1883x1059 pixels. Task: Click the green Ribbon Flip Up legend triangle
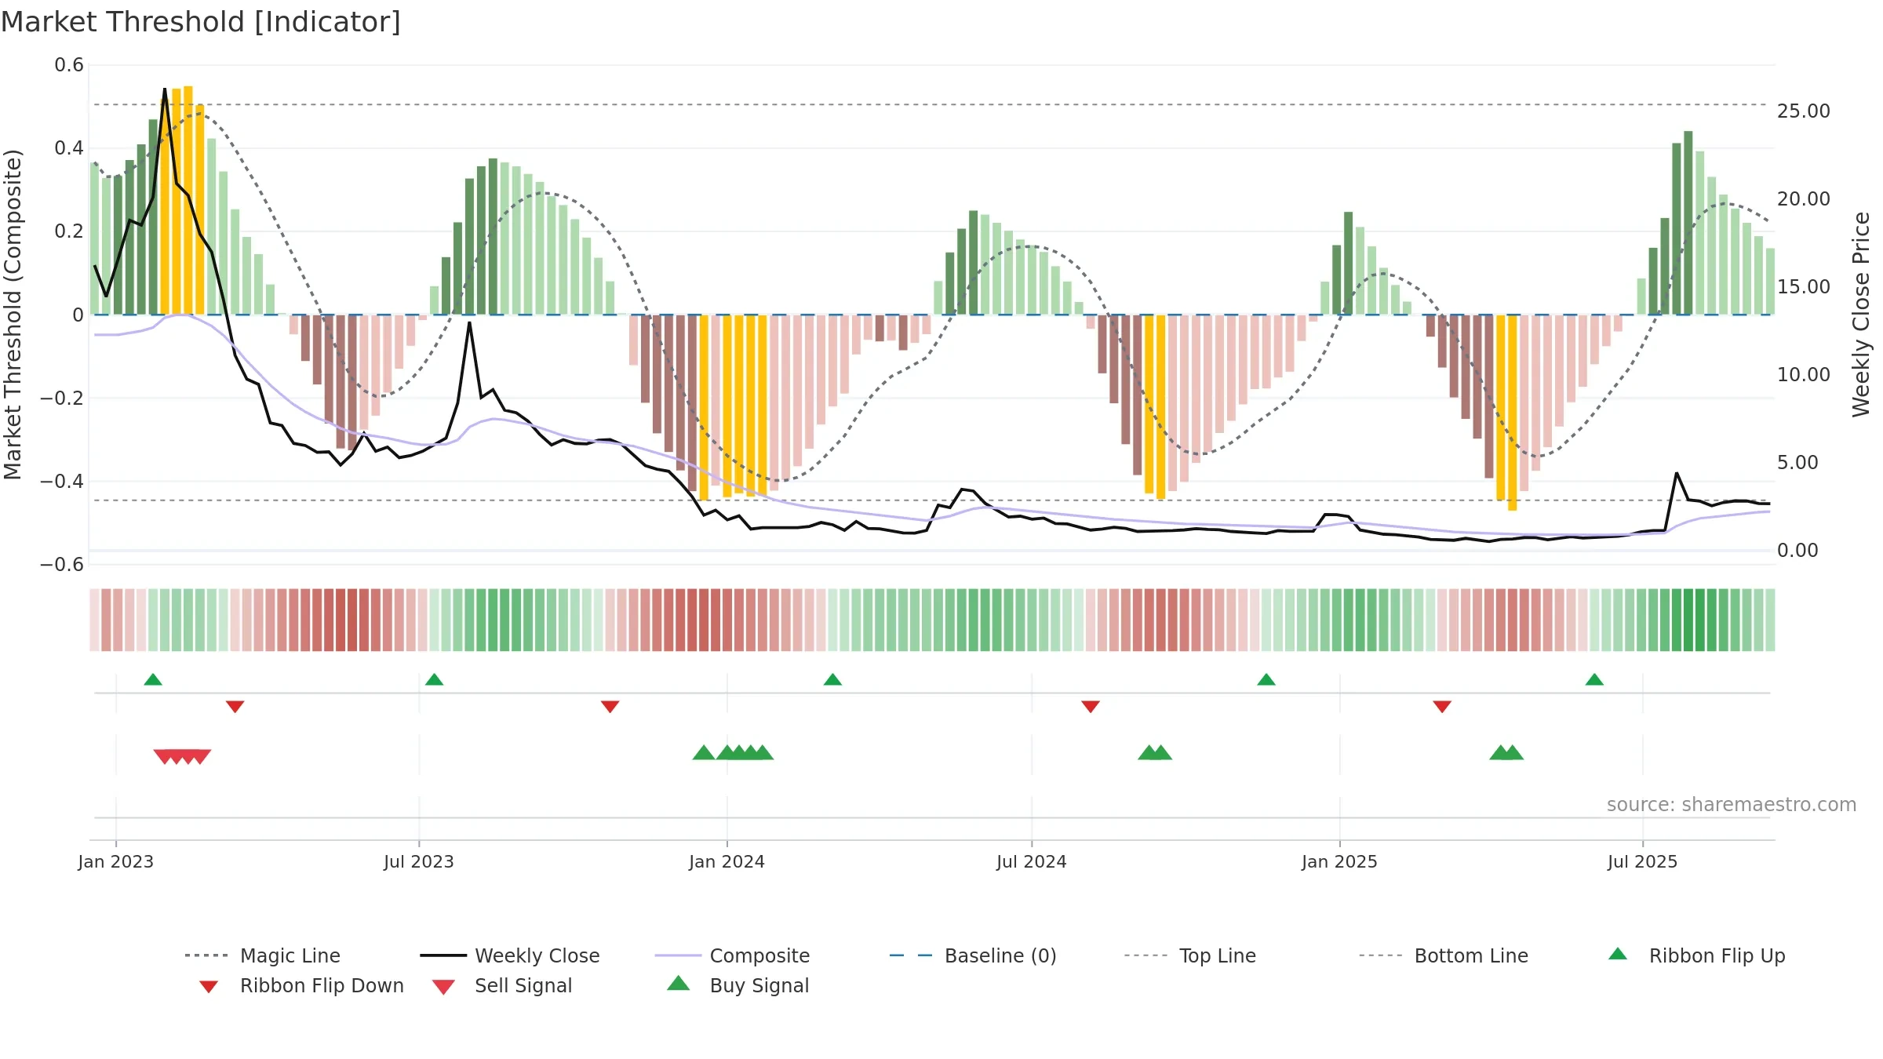(x=1618, y=954)
